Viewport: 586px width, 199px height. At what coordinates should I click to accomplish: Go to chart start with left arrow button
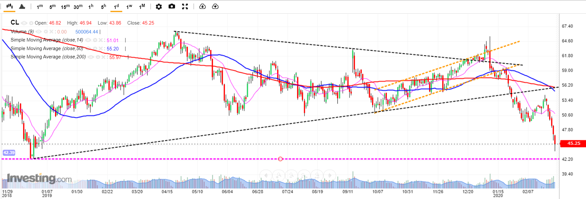(266, 175)
